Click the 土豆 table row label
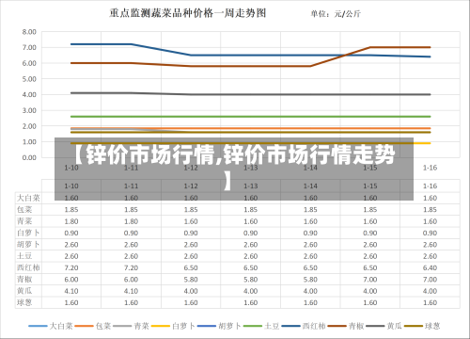Image resolution: width=470 pixels, height=339 pixels. (24, 256)
